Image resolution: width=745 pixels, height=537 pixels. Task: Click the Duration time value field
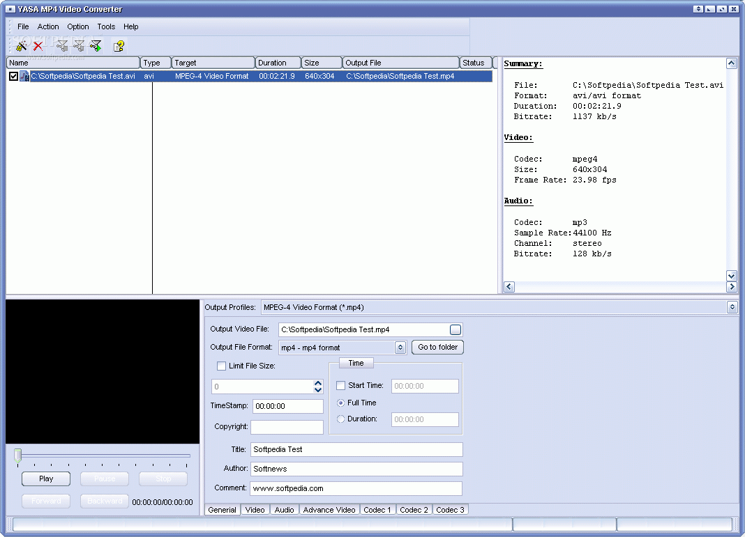[425, 419]
